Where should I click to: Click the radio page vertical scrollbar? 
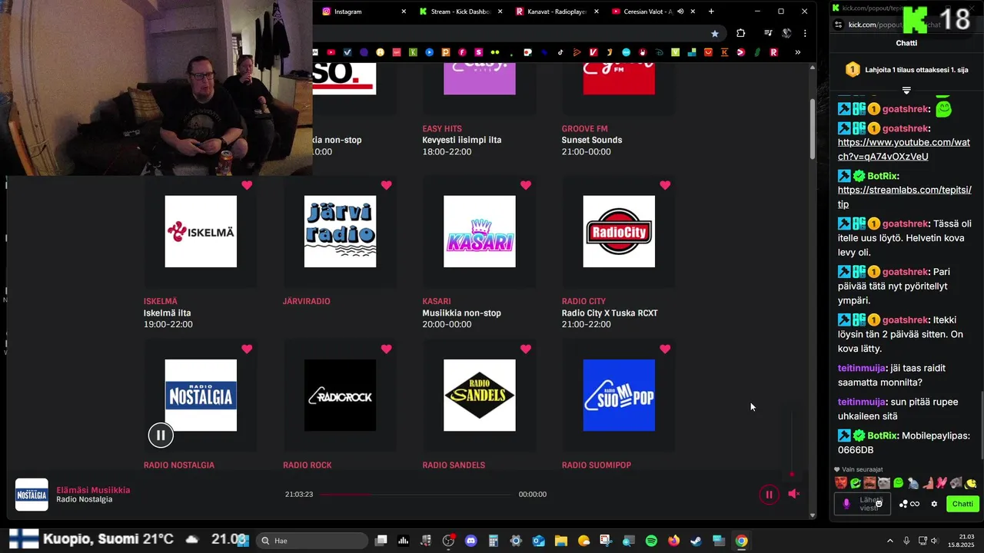[x=813, y=129]
